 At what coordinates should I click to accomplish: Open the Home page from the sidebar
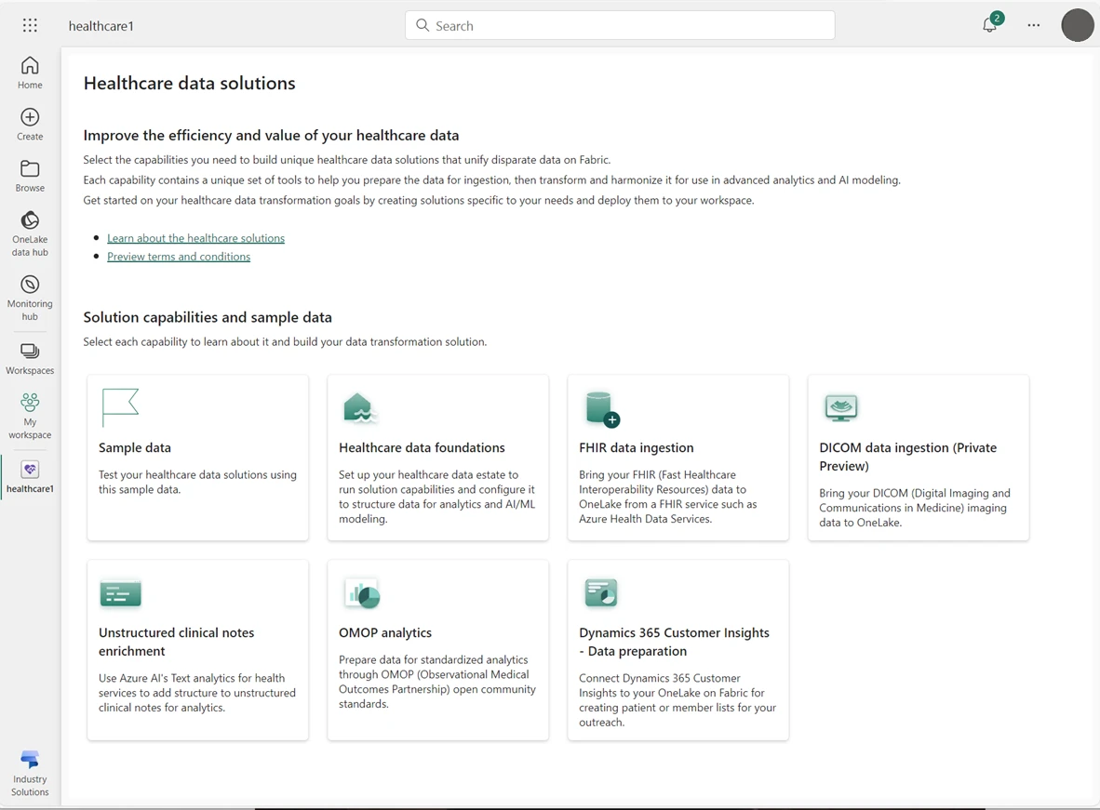[29, 71]
